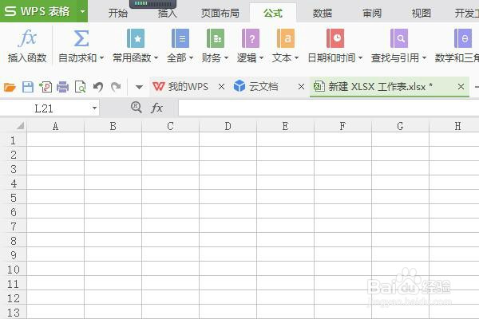
Task: Expand the 逻辑 dropdown arrow
Action: [x=261, y=57]
